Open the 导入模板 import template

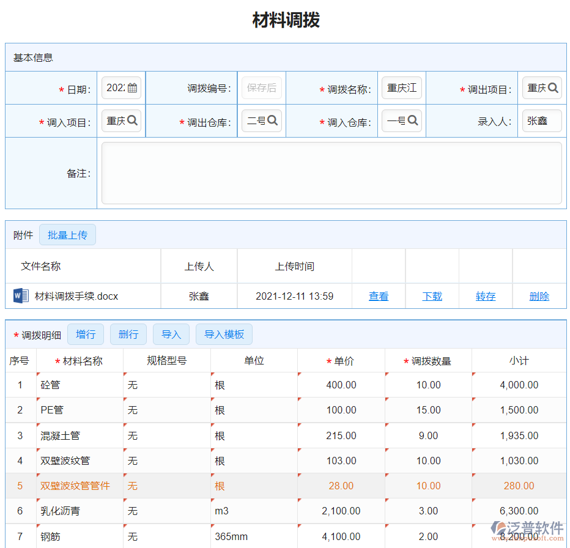tap(224, 334)
